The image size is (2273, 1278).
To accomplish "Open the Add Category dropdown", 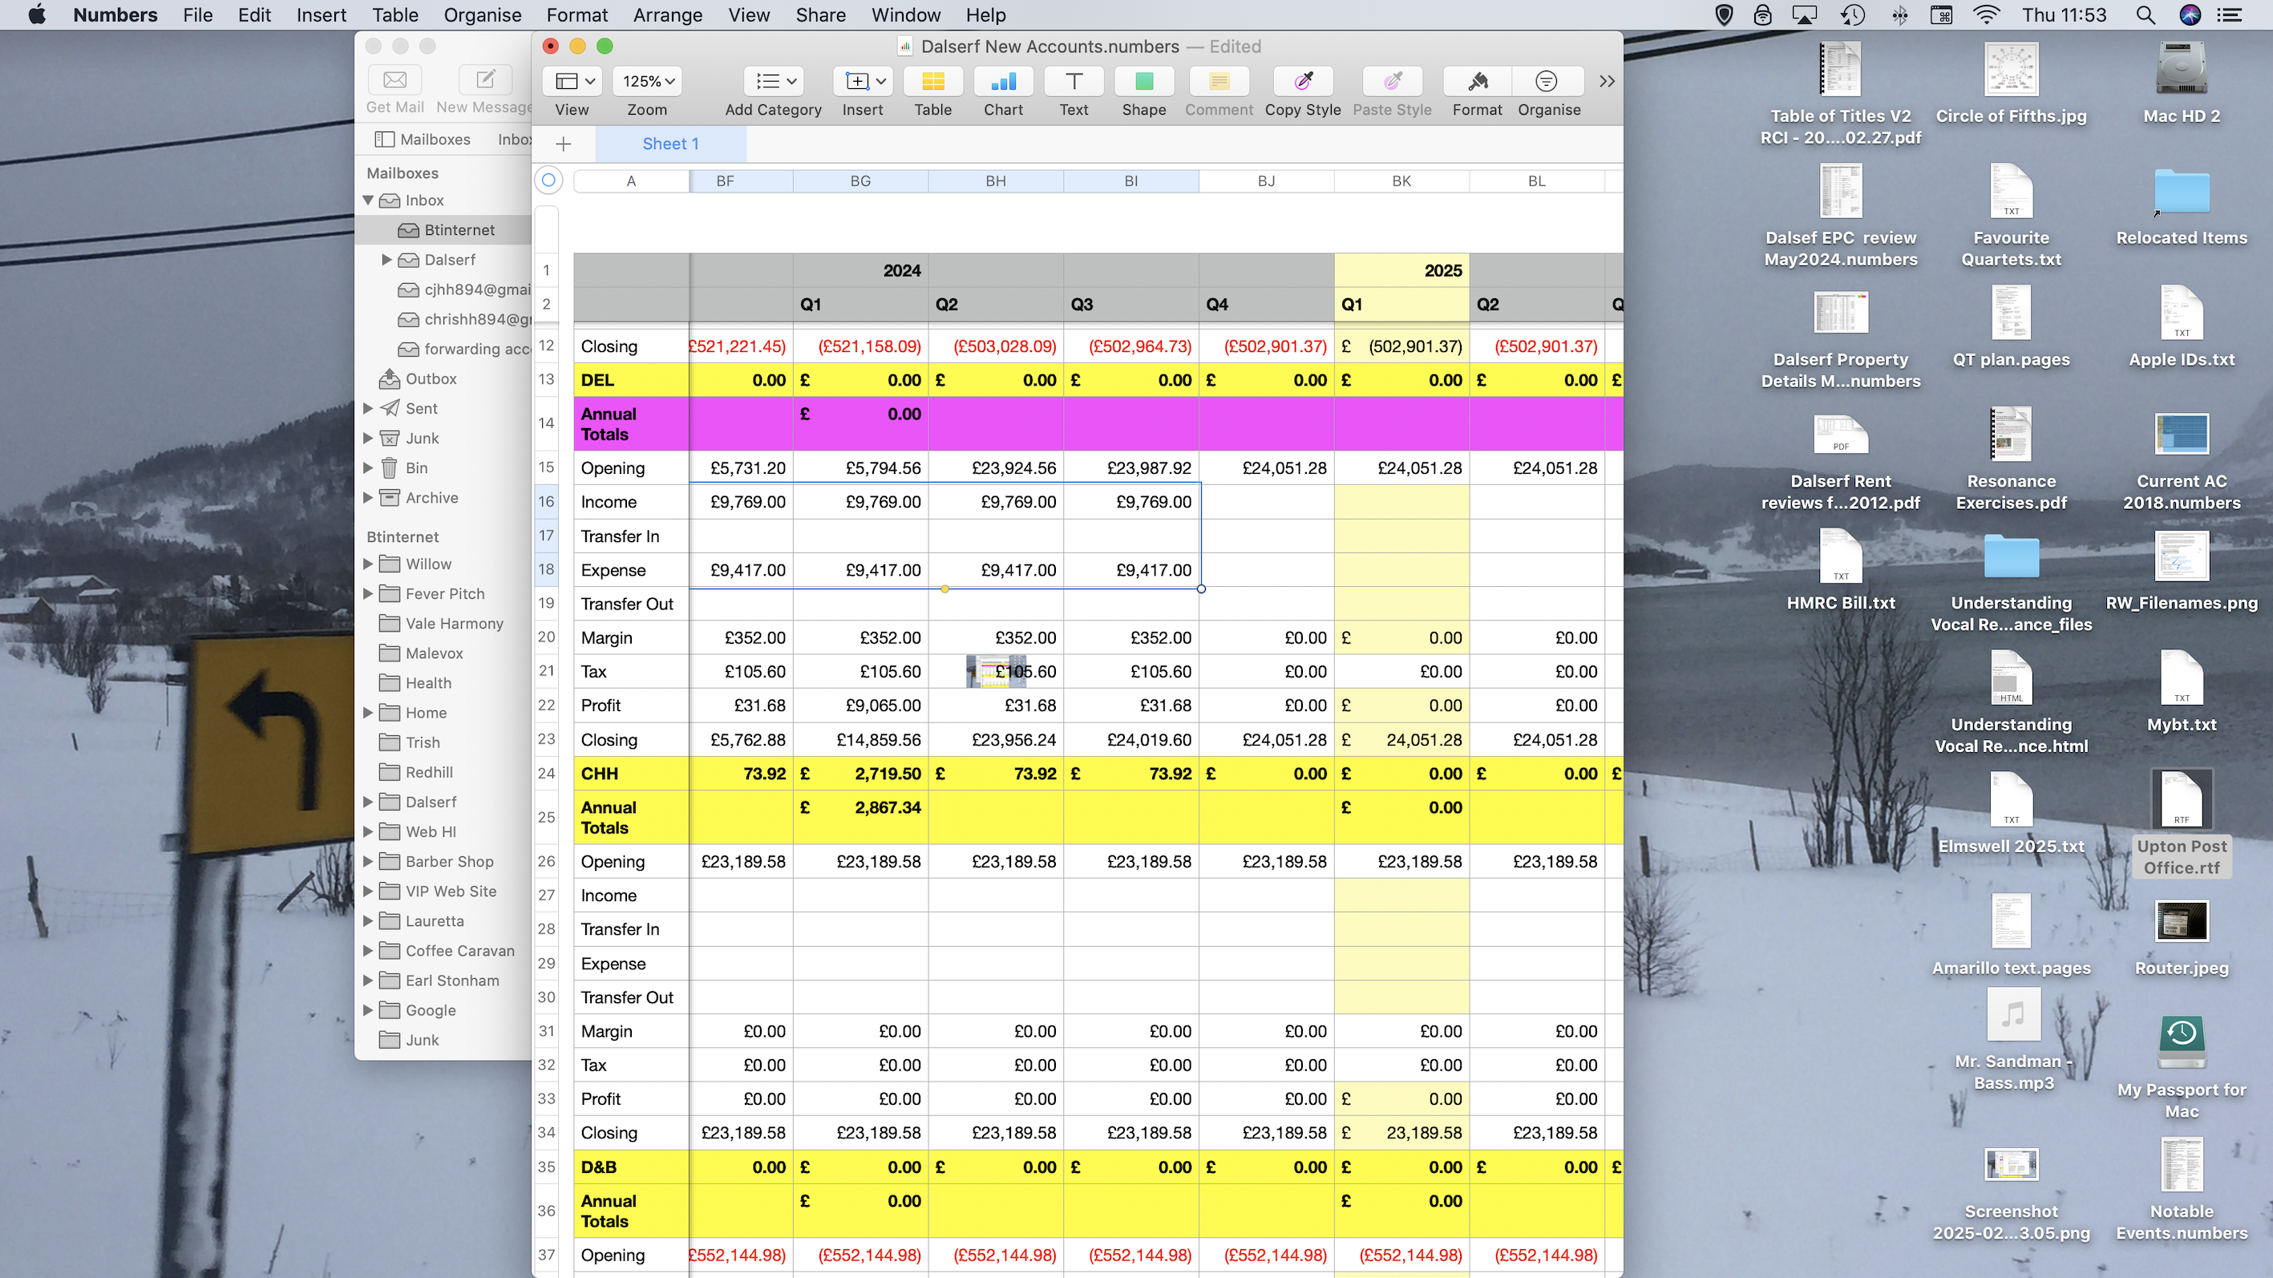I will click(775, 82).
